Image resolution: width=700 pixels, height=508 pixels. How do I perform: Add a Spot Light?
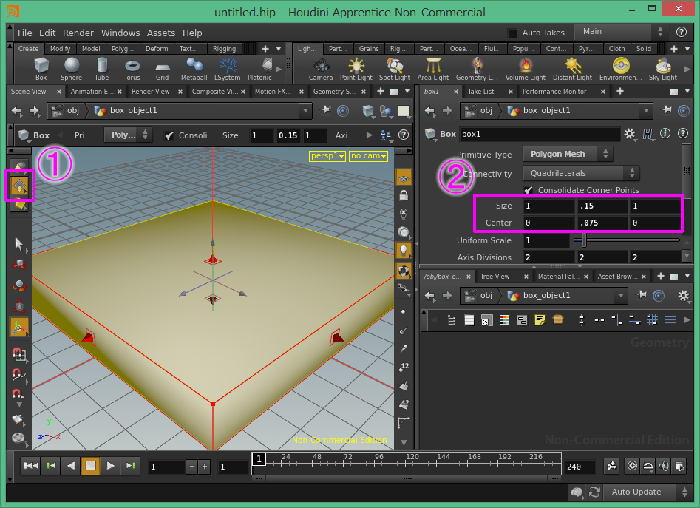tap(395, 70)
